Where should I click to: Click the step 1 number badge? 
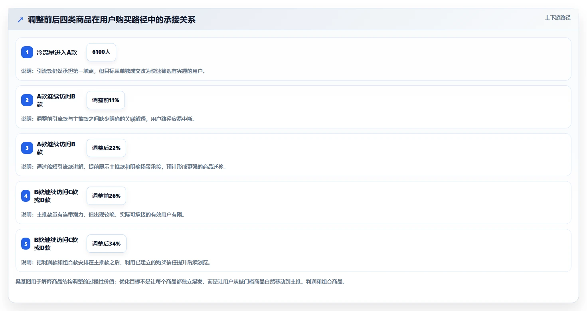click(x=27, y=52)
